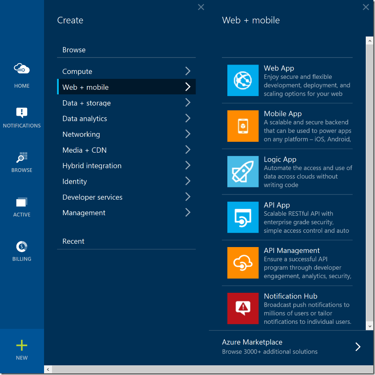Screen dimensions: 375x375
Task: Expand the Compute category chevron
Action: (187, 71)
